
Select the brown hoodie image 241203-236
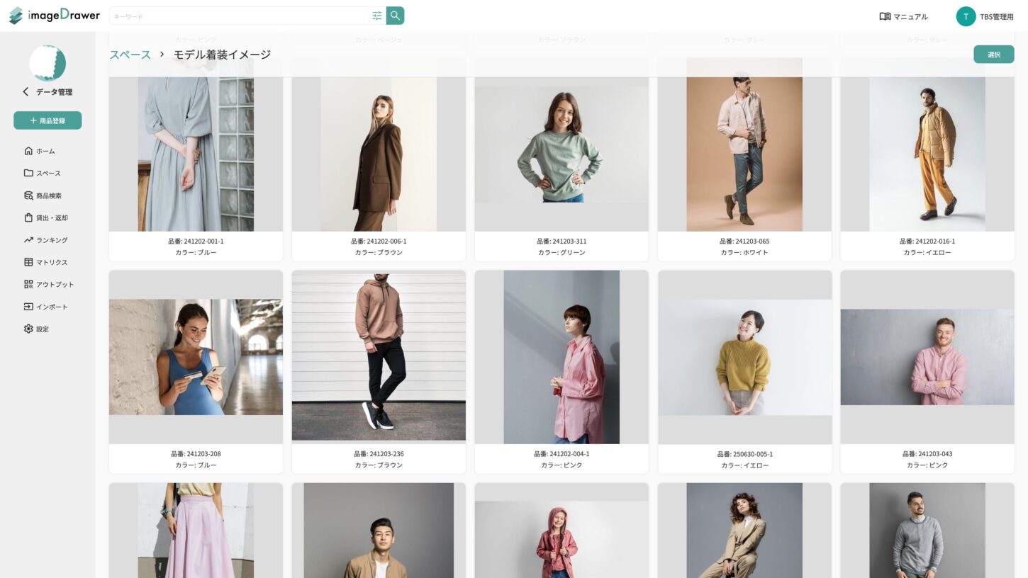(x=379, y=356)
